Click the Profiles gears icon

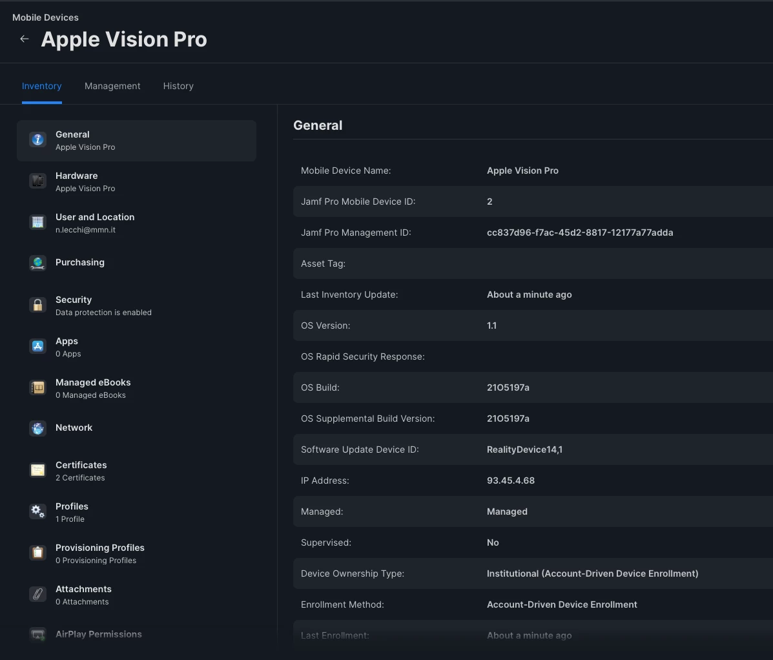(38, 511)
